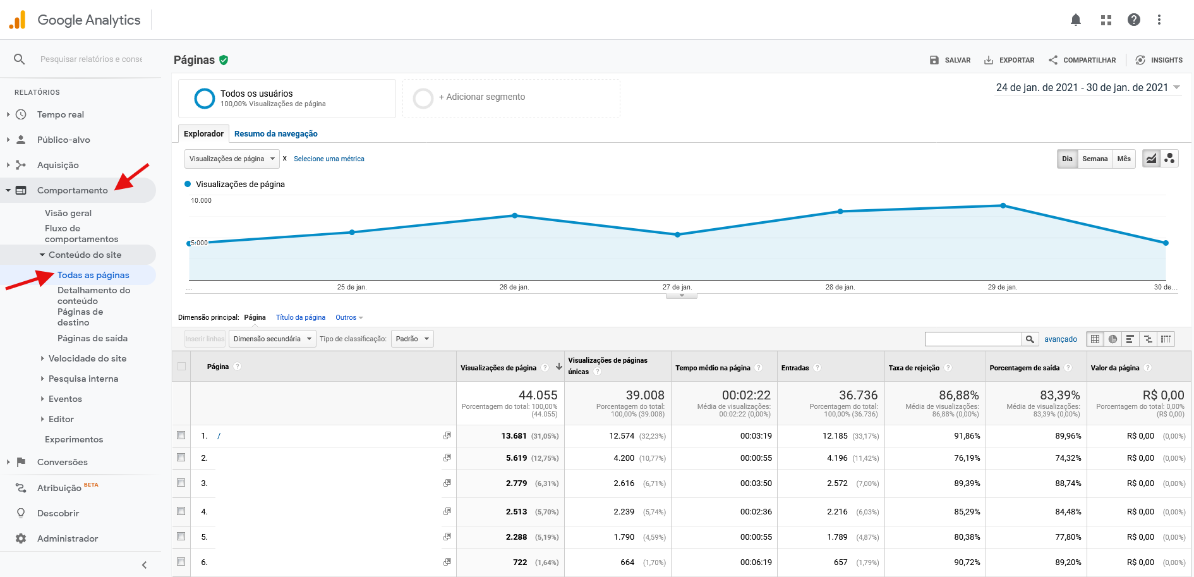The image size is (1194, 577).
Task: Open page link icon for row 1
Action: tap(447, 435)
